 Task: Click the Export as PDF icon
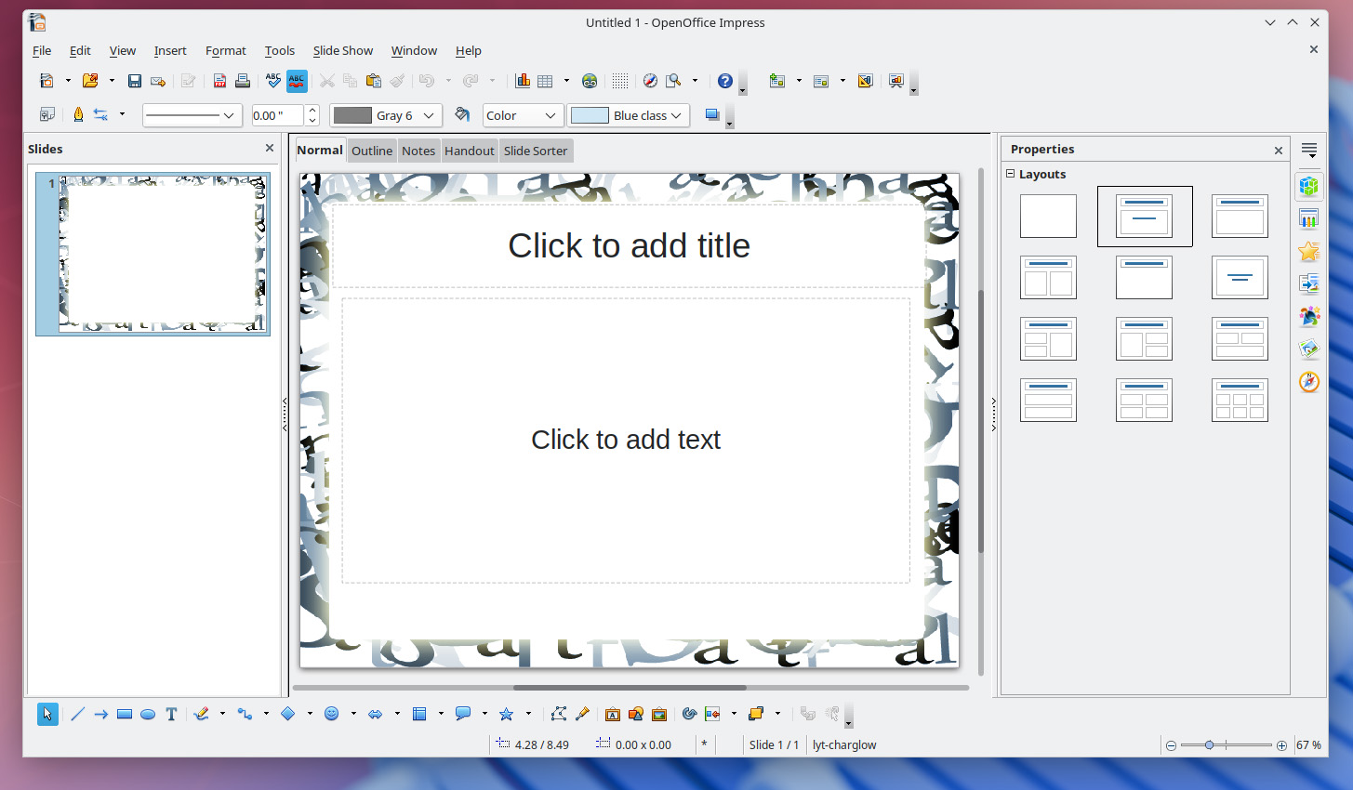[x=219, y=81]
